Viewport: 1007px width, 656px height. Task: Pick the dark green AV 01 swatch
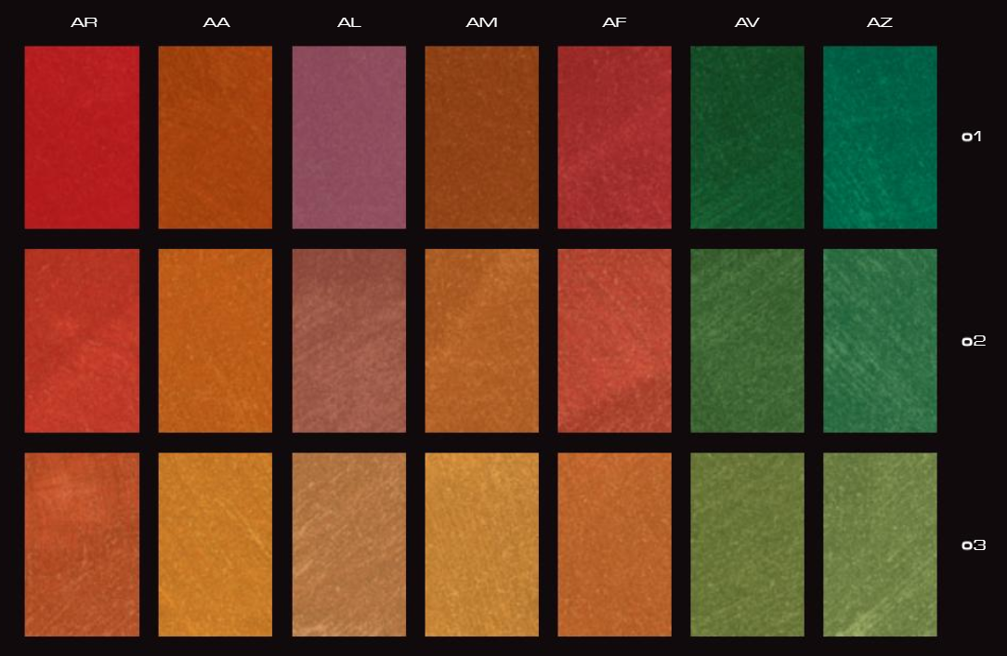click(x=747, y=138)
